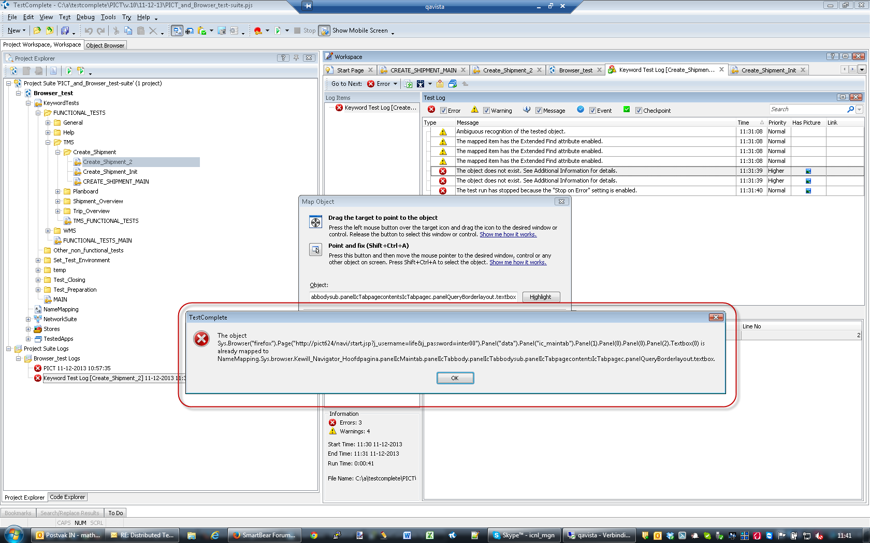Disable the Message filter checkbox
This screenshot has width=870, height=543.
point(539,111)
